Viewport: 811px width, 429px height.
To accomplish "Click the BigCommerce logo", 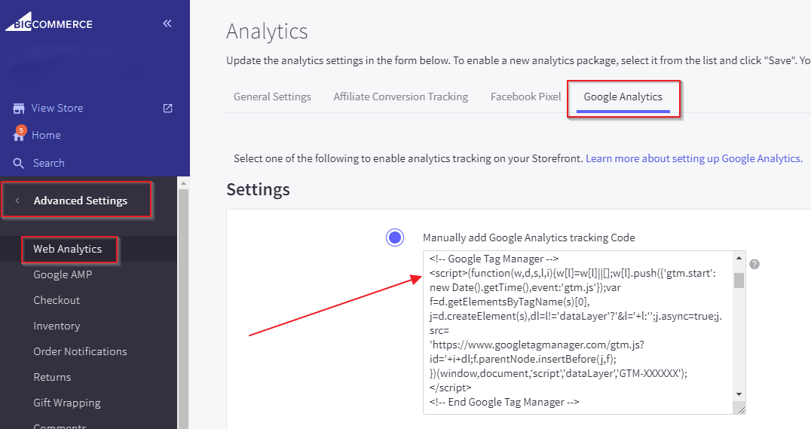I will click(49, 22).
